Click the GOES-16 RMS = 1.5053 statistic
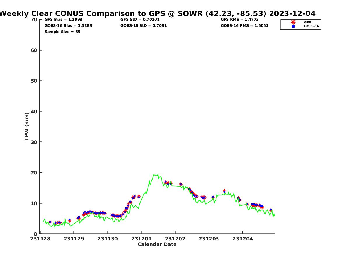The image size is (350, 263). pyautogui.click(x=244, y=26)
